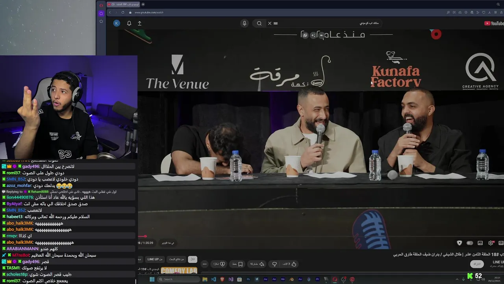
Task: Clear the YouTube search text
Action: (270, 23)
